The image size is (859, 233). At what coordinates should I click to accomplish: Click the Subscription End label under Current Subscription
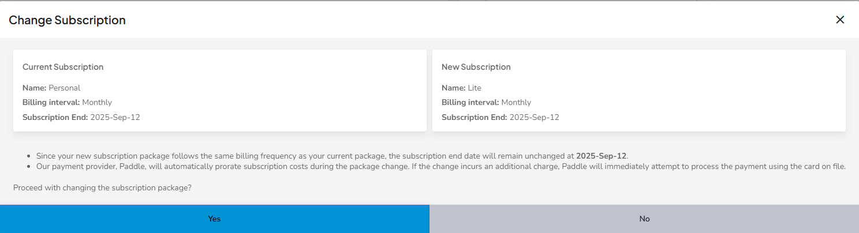click(55, 118)
